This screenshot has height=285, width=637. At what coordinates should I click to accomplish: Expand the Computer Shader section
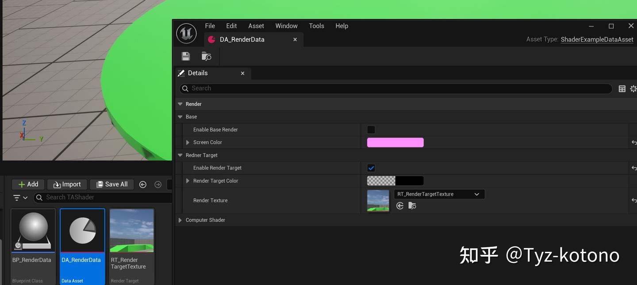[180, 220]
